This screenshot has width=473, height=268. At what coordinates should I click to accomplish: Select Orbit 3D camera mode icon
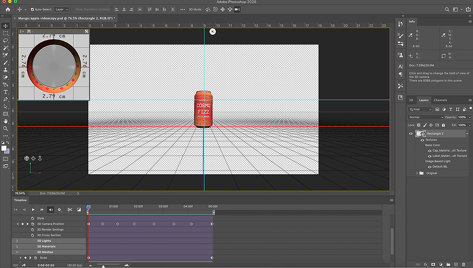tap(208, 9)
